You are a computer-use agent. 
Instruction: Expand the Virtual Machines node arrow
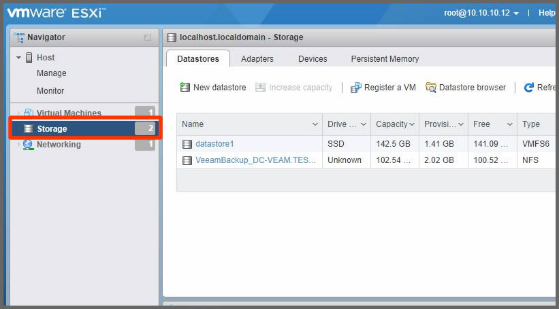[18, 113]
